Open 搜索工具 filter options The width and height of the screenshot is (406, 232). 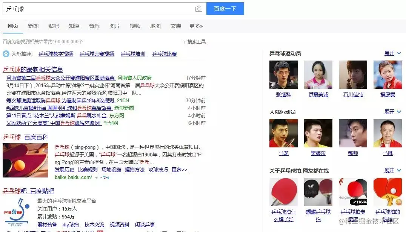tap(194, 41)
